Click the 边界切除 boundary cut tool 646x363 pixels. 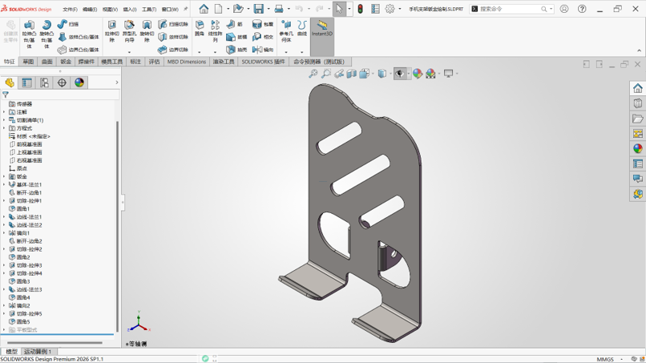pos(173,50)
